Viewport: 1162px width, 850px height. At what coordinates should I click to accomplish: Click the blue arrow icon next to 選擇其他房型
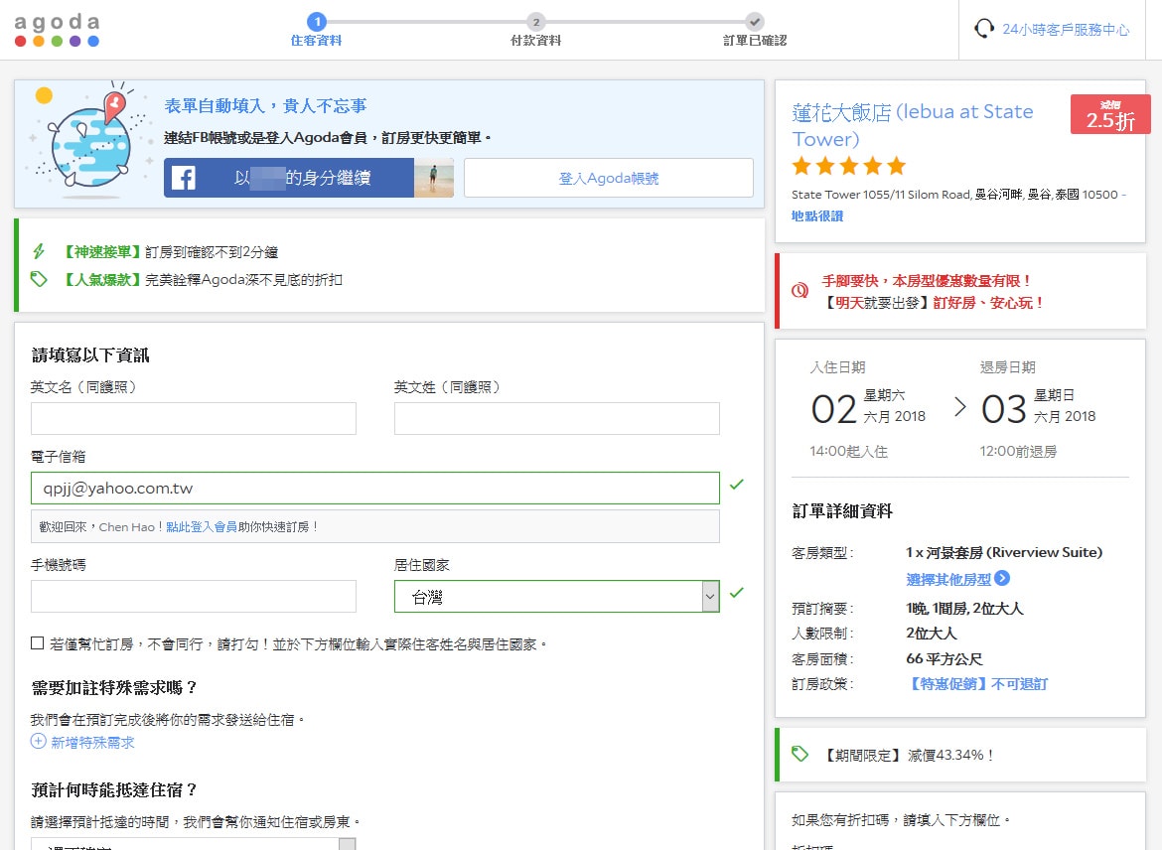tap(1002, 579)
